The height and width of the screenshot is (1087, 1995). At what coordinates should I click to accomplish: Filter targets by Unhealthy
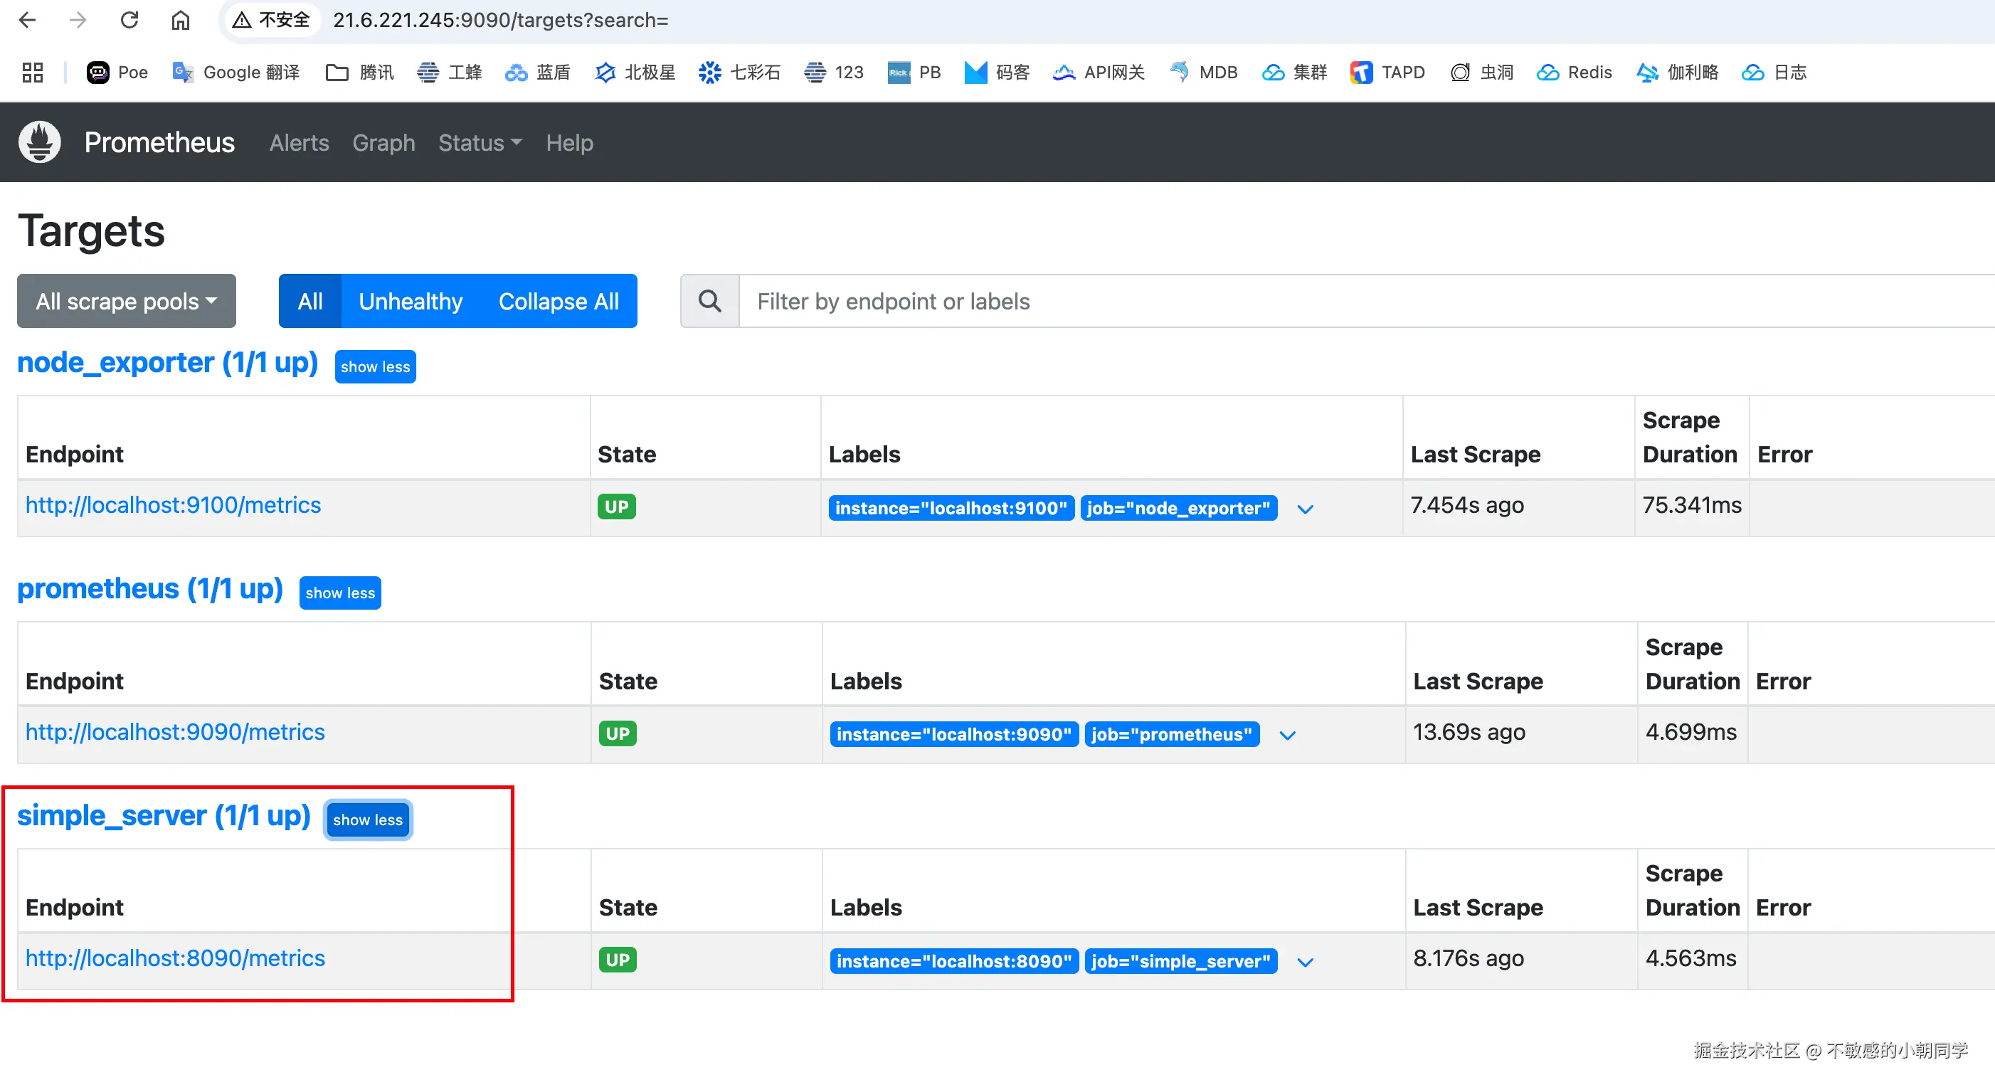(410, 301)
